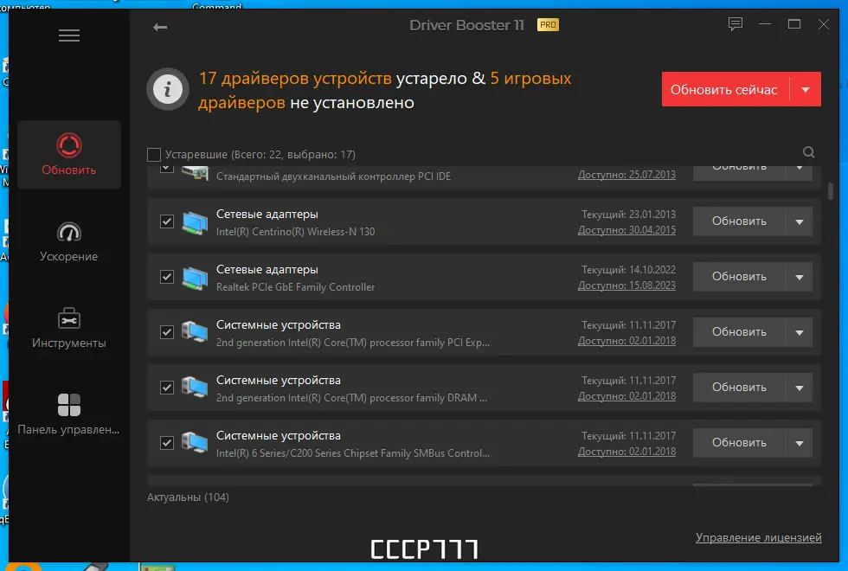848x571 pixels.
Task: Click SMBus Controller device icon
Action: tap(195, 443)
